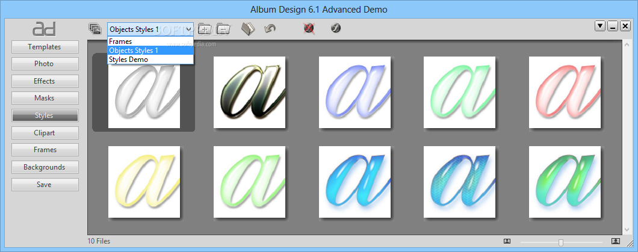Screen dimensions: 638x252
Task: Adjust the thumbnail zoom slider handle
Action: tap(561, 242)
